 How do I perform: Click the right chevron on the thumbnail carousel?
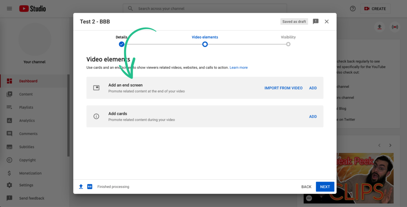pos(390,145)
